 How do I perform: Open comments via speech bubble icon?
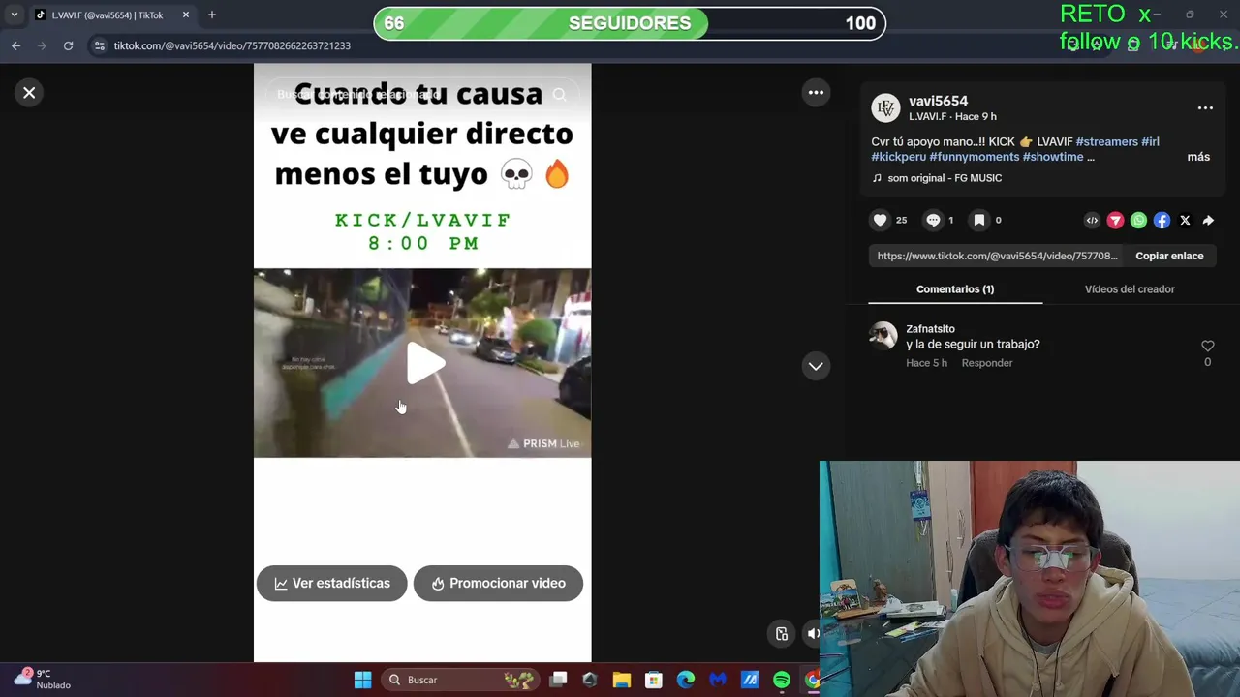point(933,220)
